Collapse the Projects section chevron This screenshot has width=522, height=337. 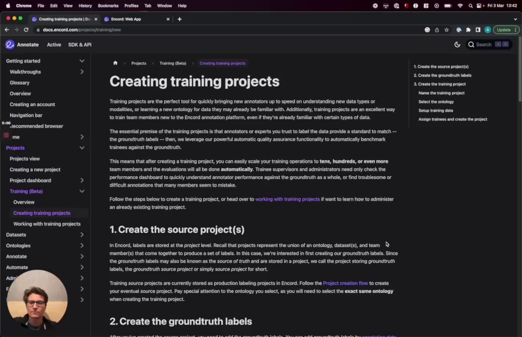click(x=82, y=148)
